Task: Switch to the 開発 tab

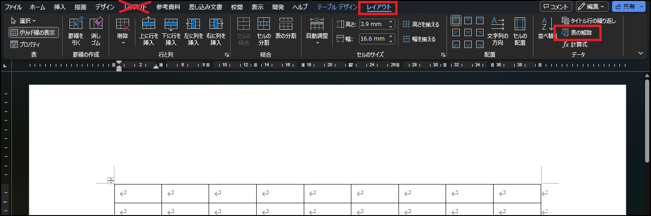Action: (x=278, y=7)
